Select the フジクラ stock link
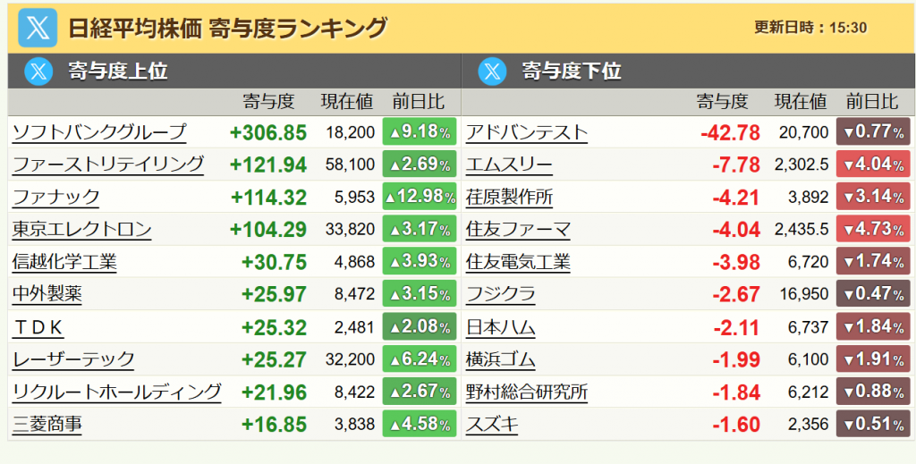The height and width of the screenshot is (464, 916). tap(501, 294)
